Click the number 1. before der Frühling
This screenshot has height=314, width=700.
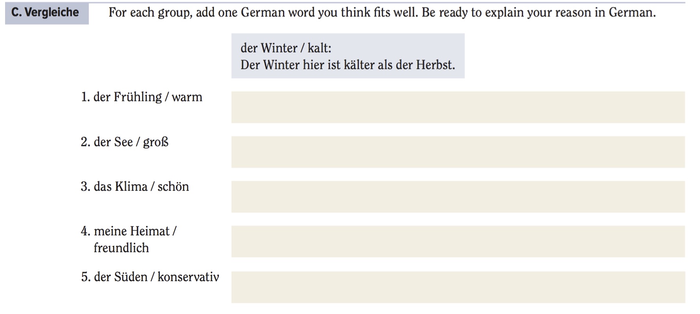(x=85, y=97)
